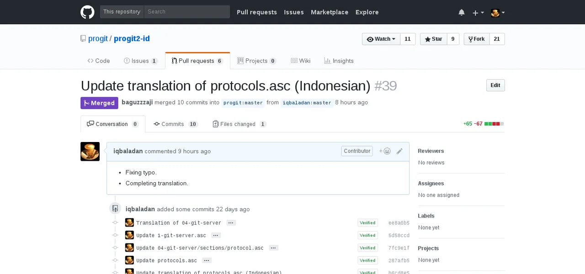Switch to the Code tab
This screenshot has width=585, height=274.
click(x=99, y=61)
